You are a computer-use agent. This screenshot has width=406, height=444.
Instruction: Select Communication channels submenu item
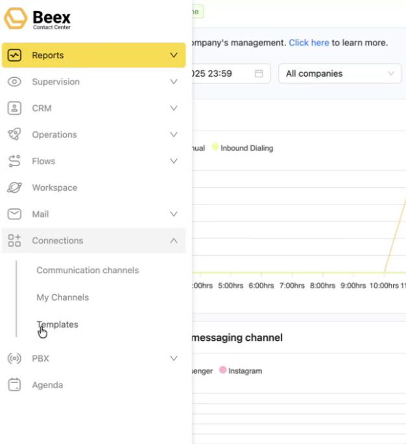(x=88, y=270)
